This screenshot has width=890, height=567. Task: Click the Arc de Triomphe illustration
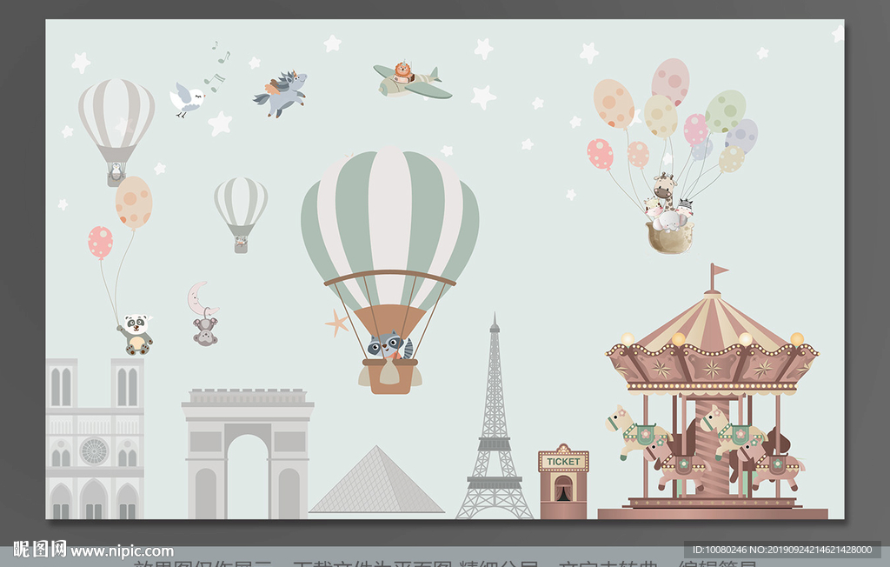[x=248, y=453]
